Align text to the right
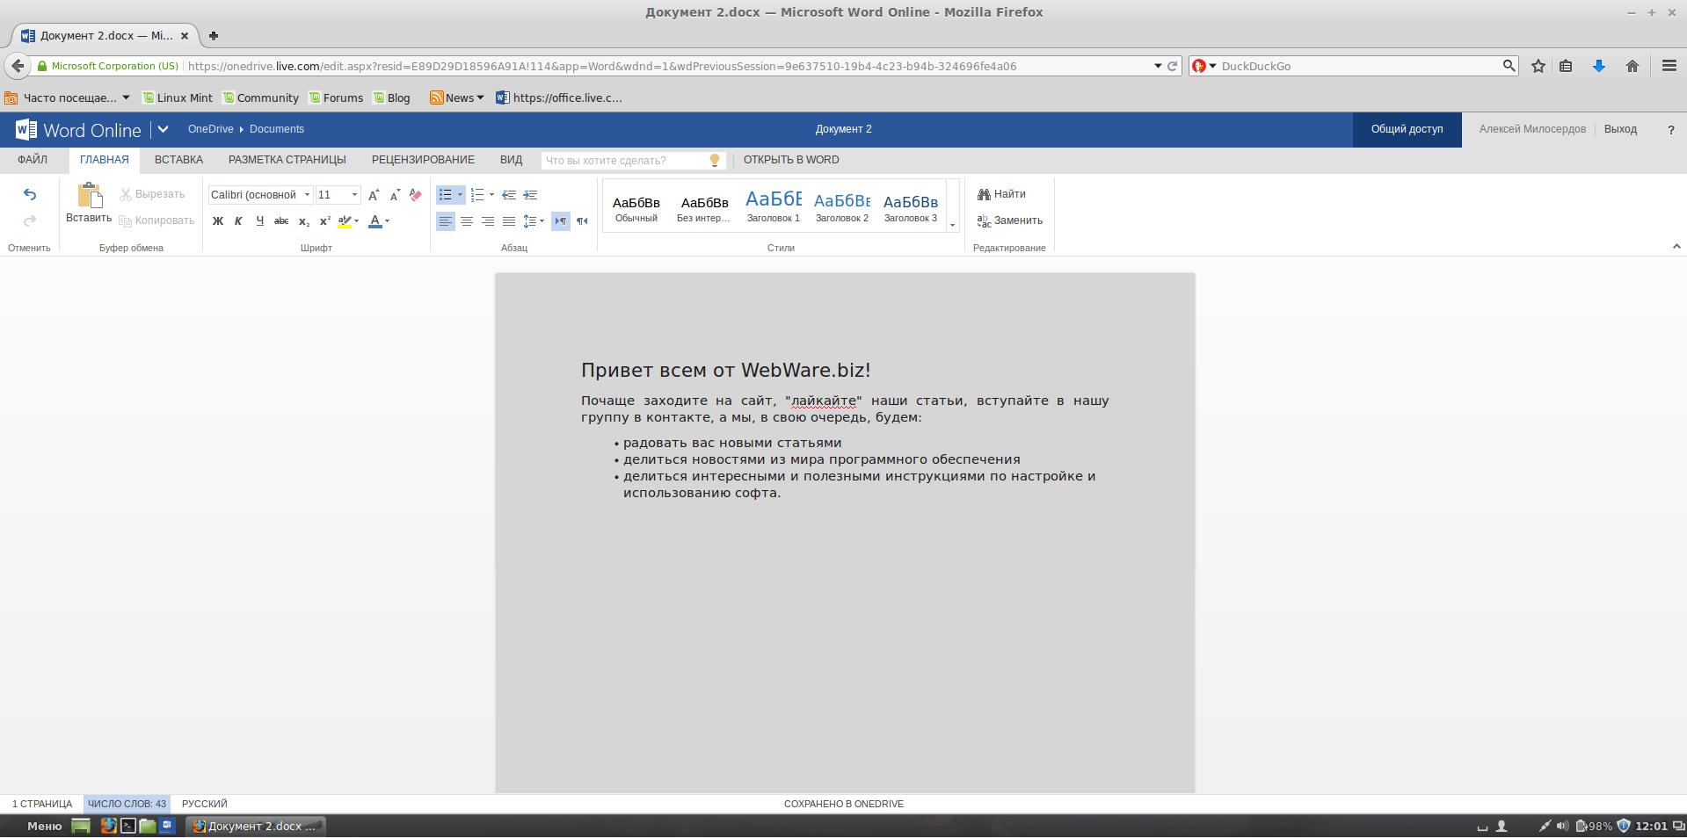The height and width of the screenshot is (838, 1687). coord(488,221)
